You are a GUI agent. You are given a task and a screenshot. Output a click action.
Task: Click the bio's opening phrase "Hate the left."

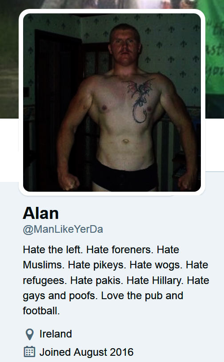pos(53,250)
